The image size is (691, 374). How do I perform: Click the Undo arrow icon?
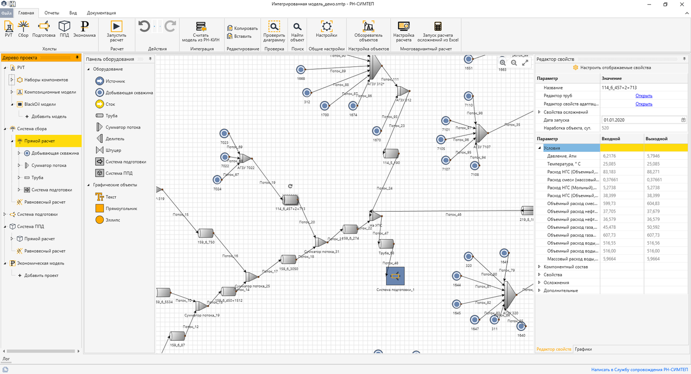144,26
